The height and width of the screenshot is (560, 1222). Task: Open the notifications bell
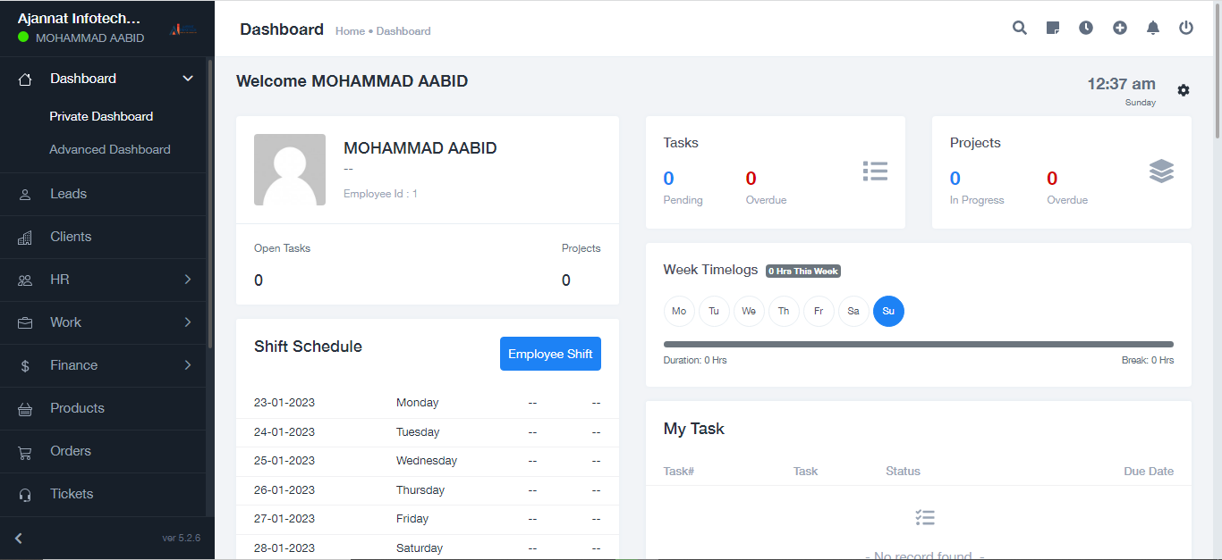[1153, 28]
